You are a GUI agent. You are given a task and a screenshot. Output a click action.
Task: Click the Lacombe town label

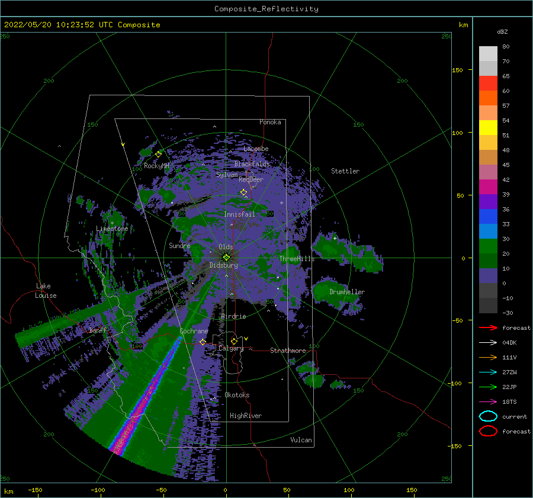point(256,149)
